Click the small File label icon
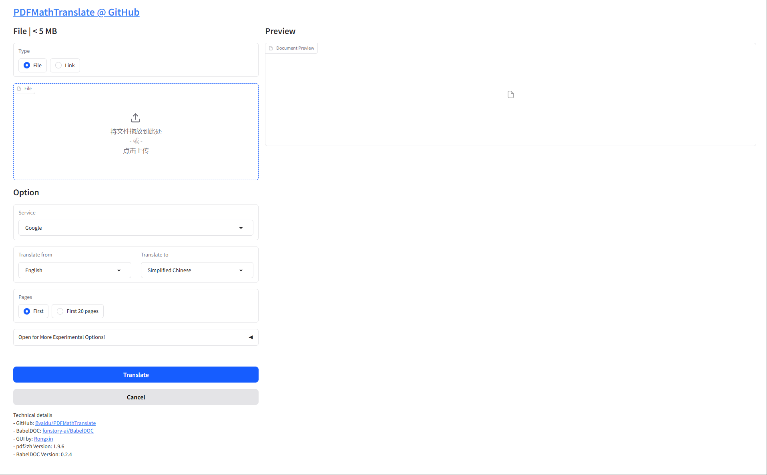Screen dimensions: 767x475 [x=19, y=89]
